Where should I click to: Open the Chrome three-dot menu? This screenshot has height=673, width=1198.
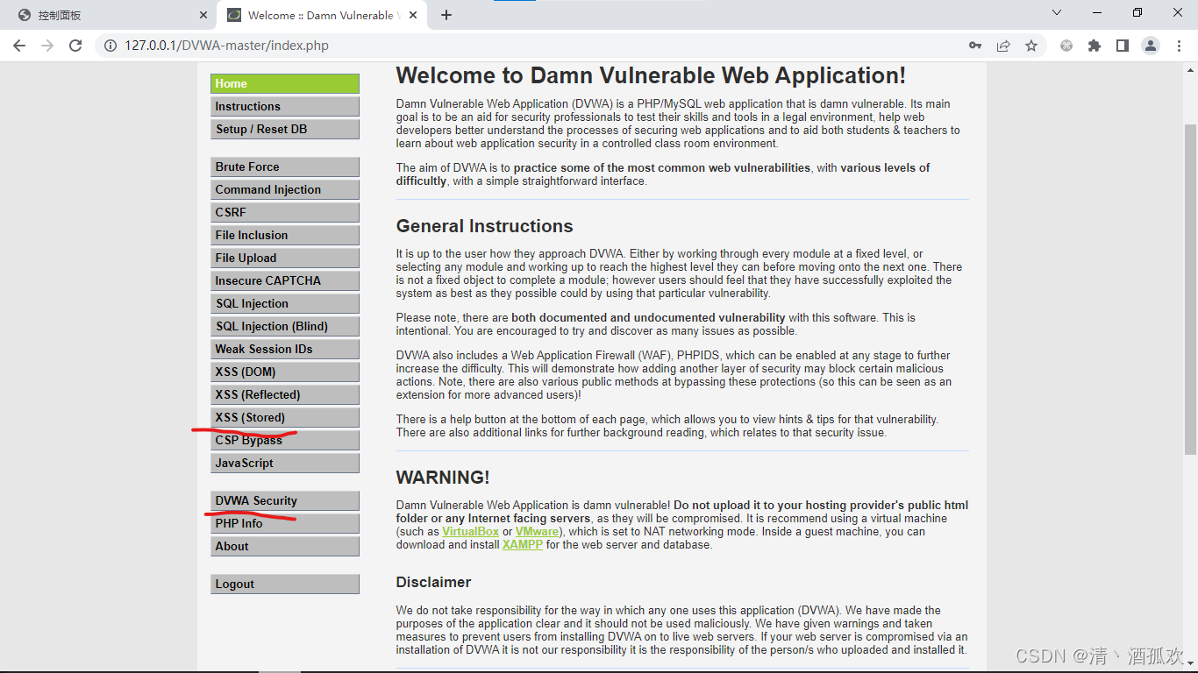coord(1179,46)
